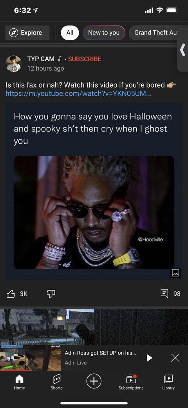Select the All filter chip

[70, 33]
